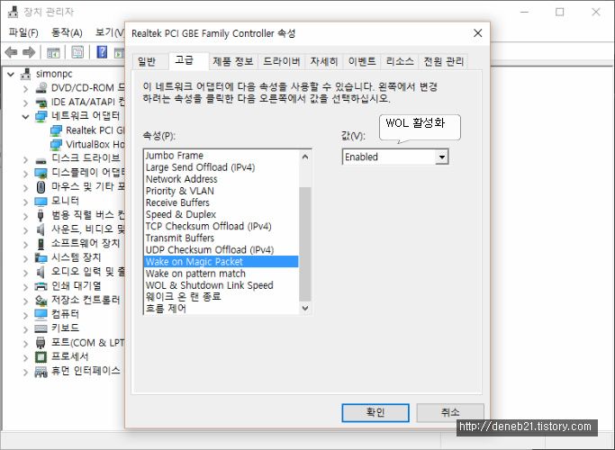
Task: Click the 취소 button
Action: coord(450,413)
